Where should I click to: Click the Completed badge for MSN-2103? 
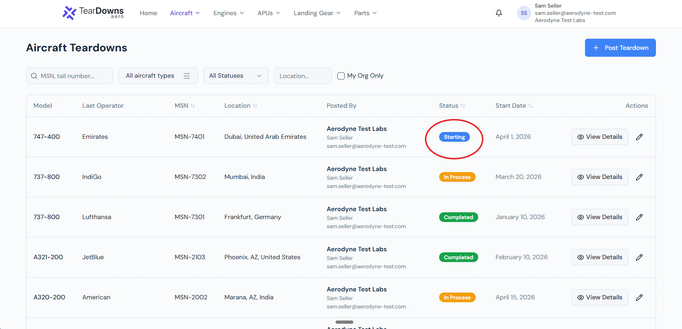pos(459,257)
